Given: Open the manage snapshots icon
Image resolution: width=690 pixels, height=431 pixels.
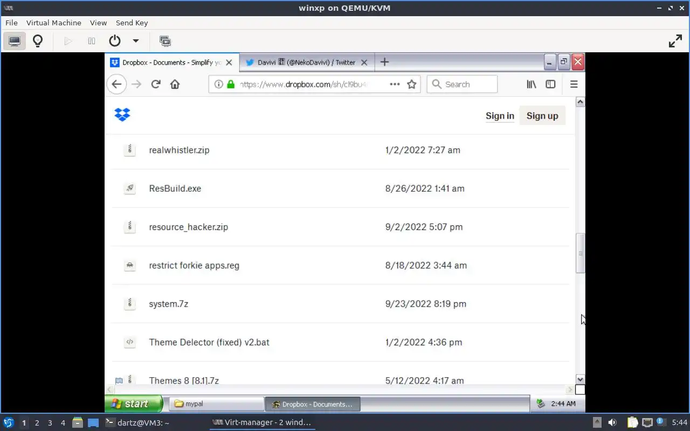Looking at the screenshot, I should (x=165, y=41).
